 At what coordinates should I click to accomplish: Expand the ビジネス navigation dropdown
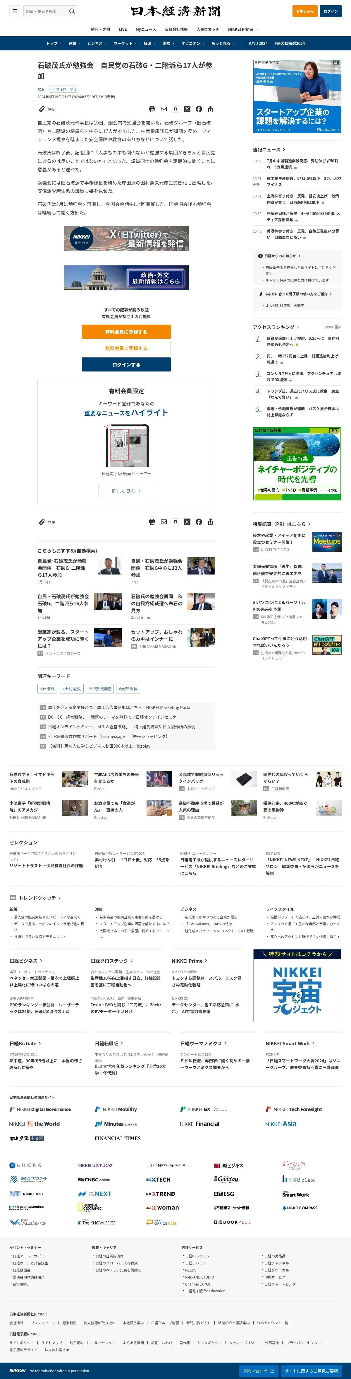tap(97, 43)
